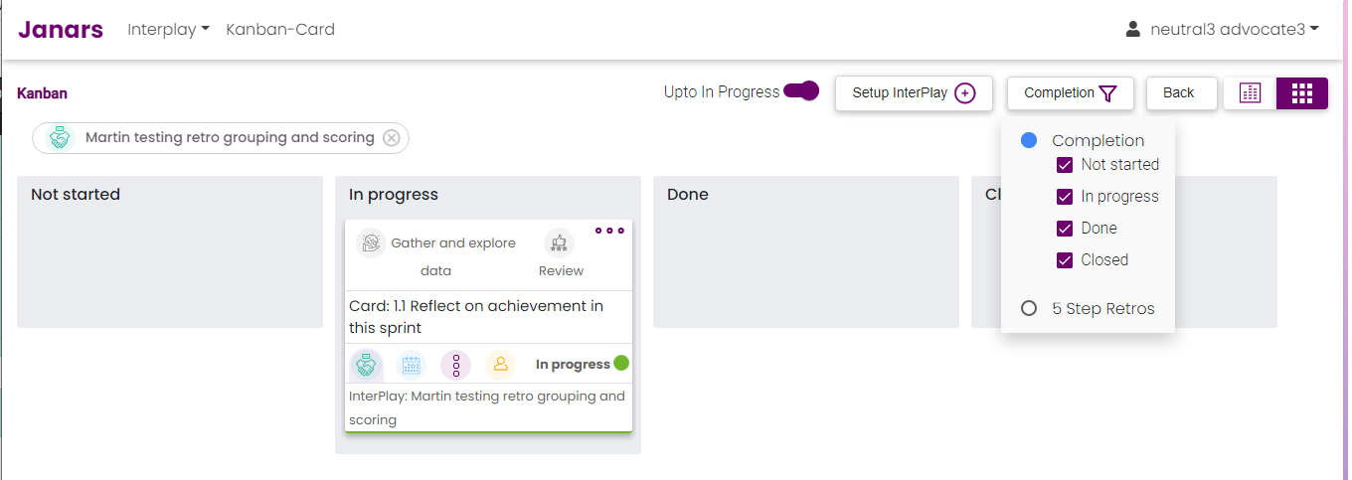Open the neutral3 advocate3 user dropdown
The width and height of the screenshot is (1352, 480).
pyautogui.click(x=1222, y=29)
